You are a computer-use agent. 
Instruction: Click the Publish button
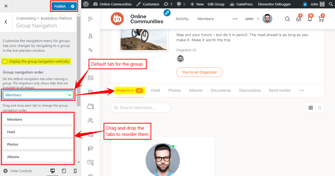60,6
